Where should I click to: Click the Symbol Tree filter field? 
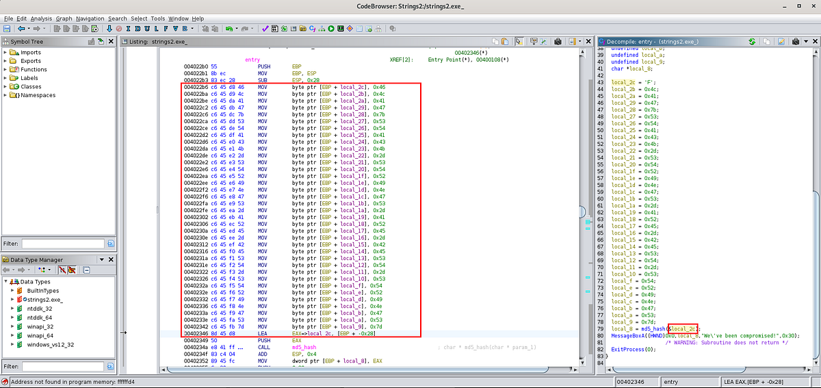tap(63, 243)
